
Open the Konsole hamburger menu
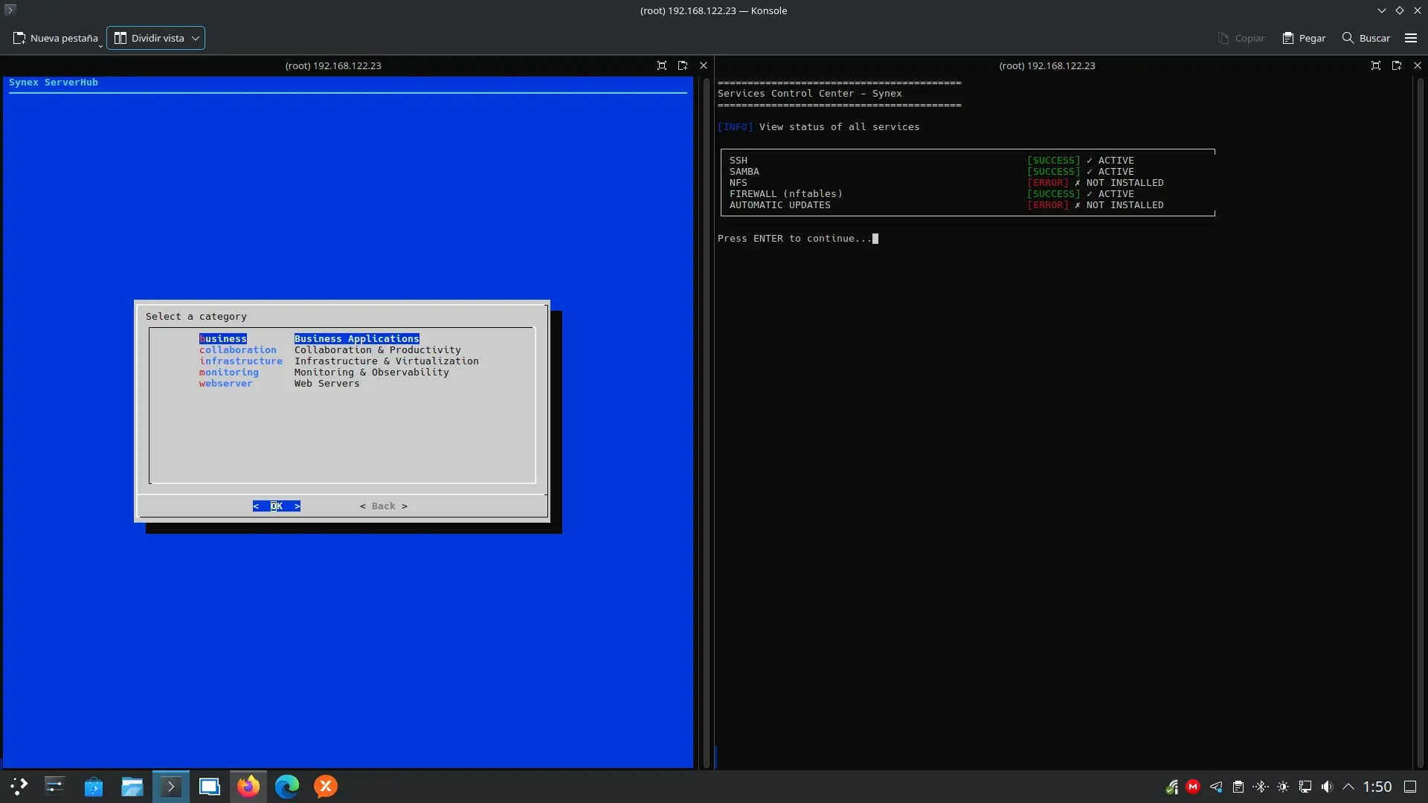coord(1410,38)
